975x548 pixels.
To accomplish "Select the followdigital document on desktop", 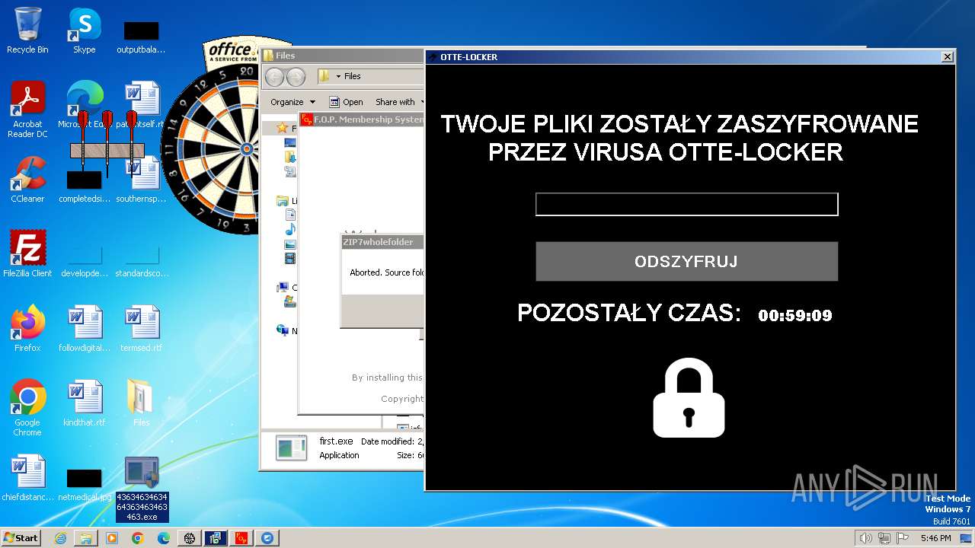I will click(x=84, y=329).
